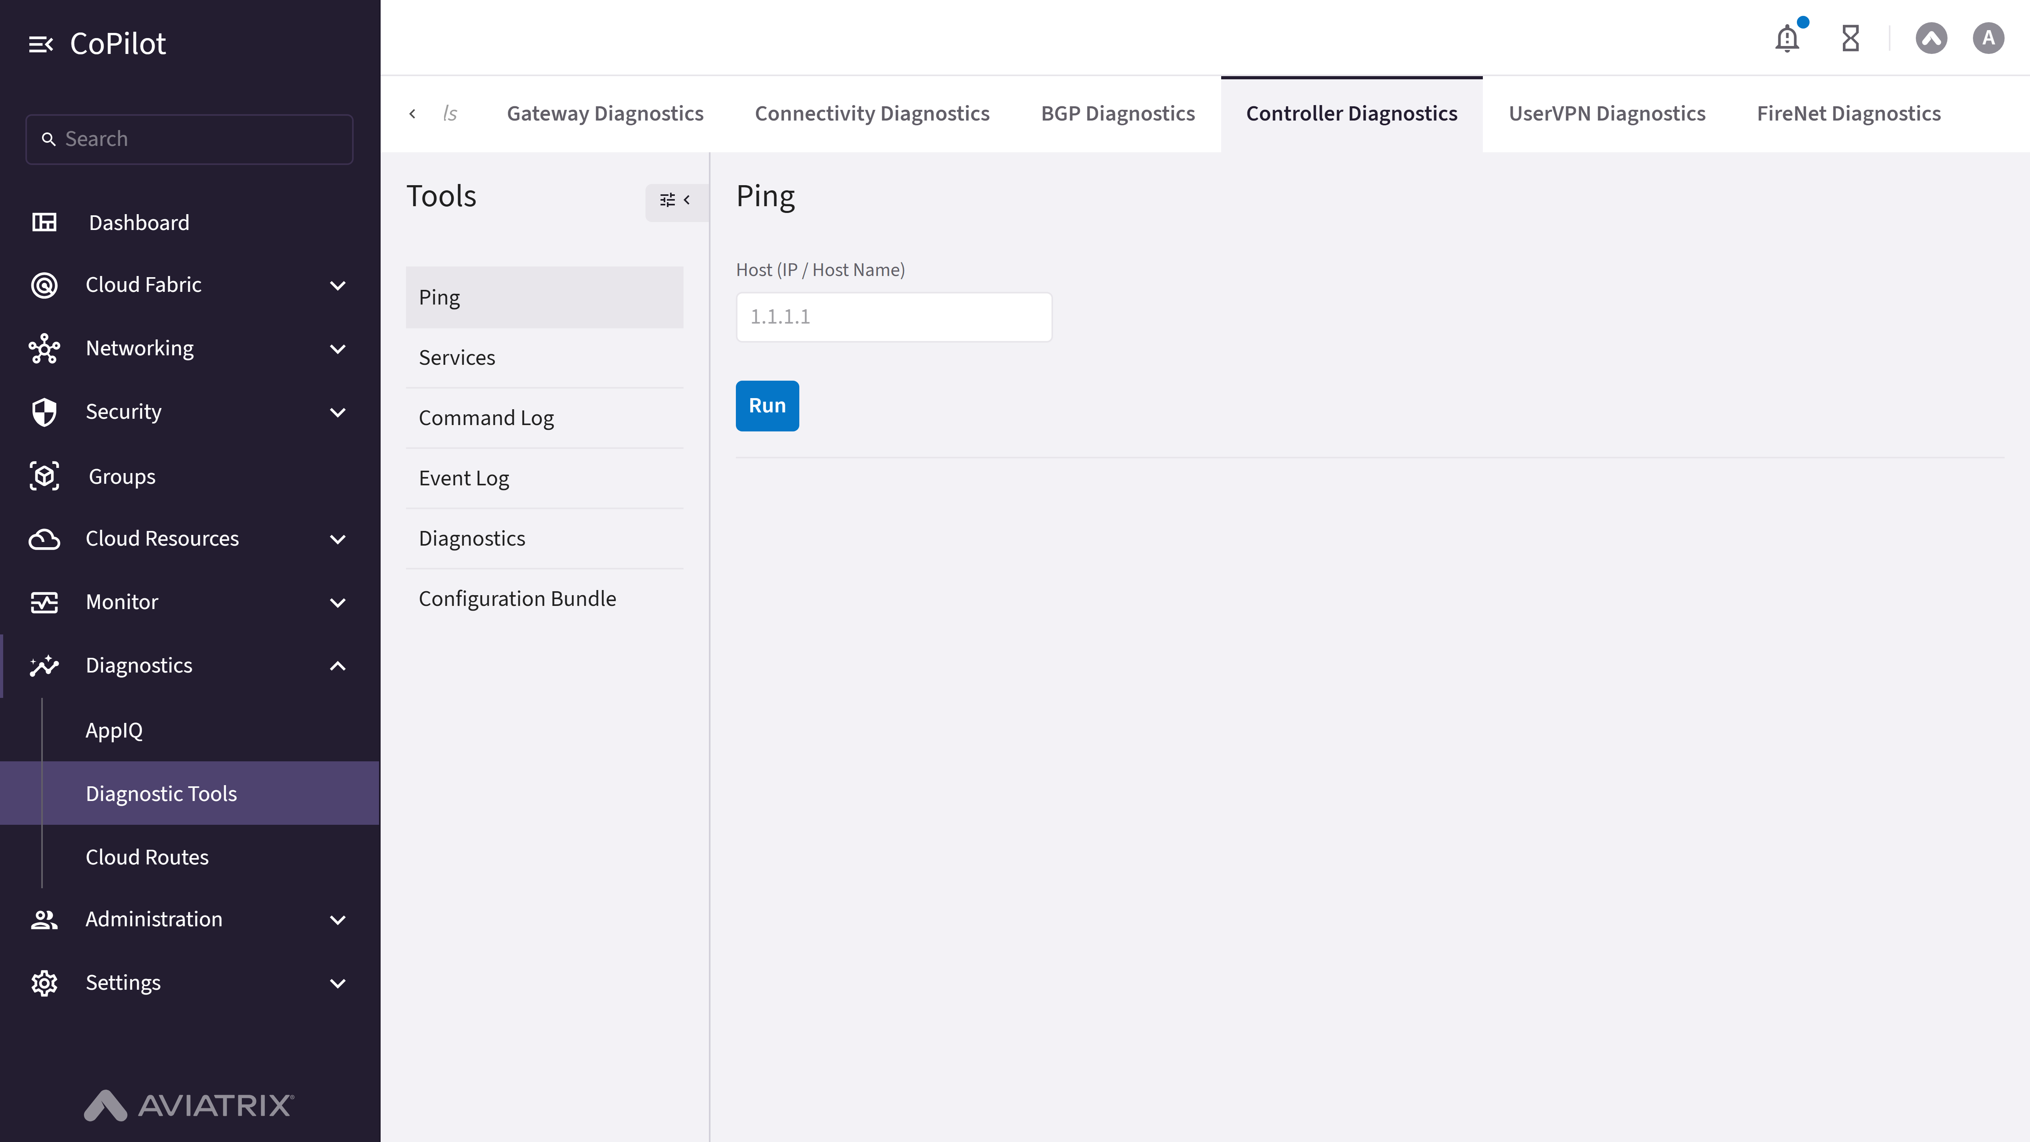Open the notifications bell

pyautogui.click(x=1787, y=38)
